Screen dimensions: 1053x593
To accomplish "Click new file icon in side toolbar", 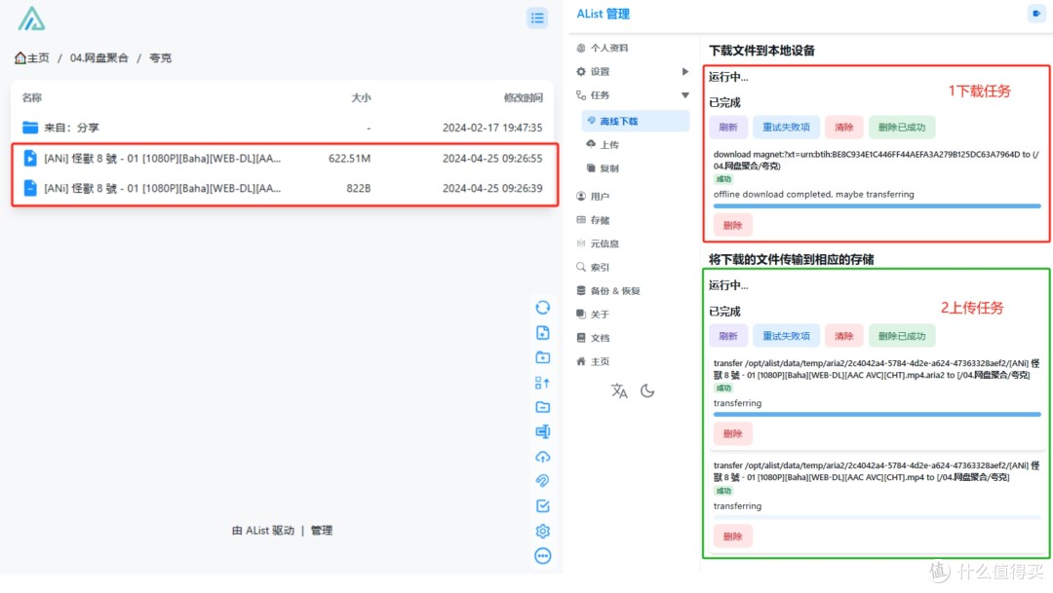I will (x=543, y=333).
